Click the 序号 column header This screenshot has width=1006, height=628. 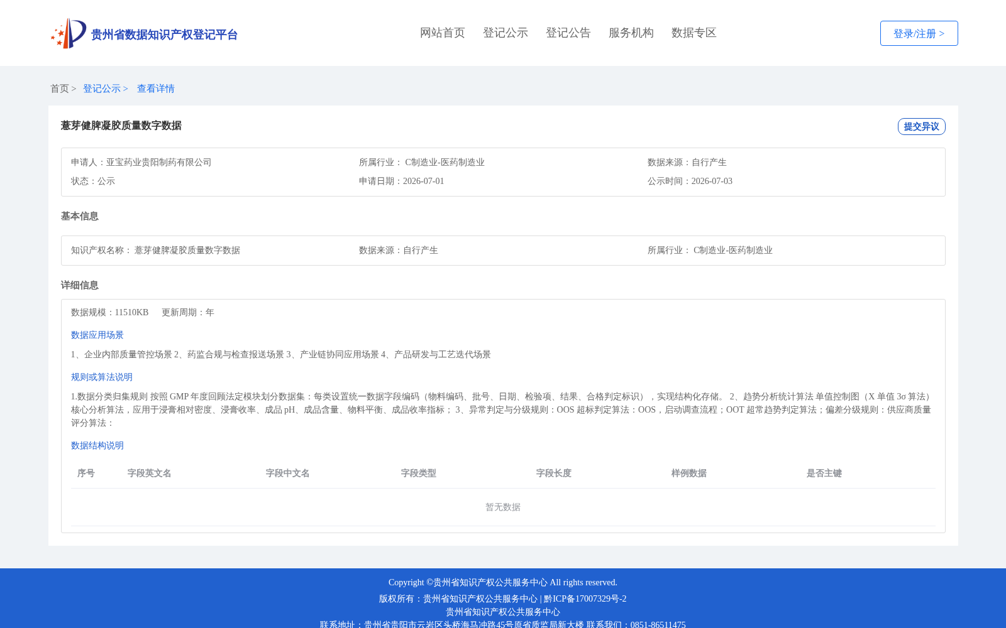point(86,473)
